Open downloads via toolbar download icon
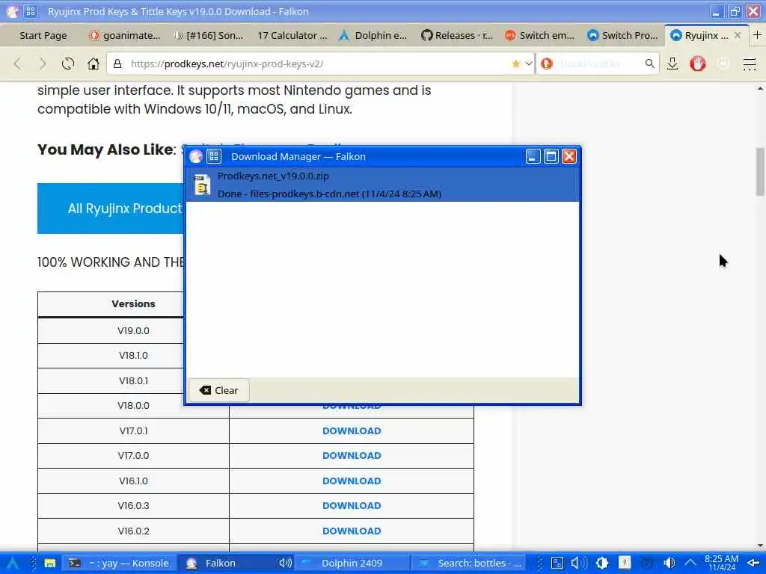Screen dimensions: 766x574 tap(672, 64)
